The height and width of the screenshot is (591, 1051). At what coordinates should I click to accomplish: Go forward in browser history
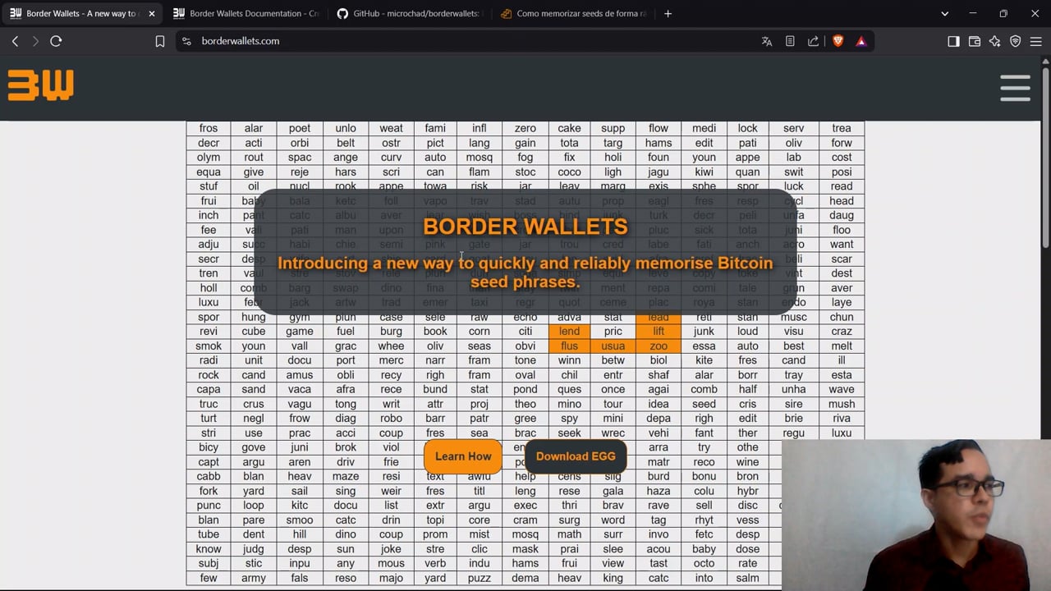[x=35, y=41]
